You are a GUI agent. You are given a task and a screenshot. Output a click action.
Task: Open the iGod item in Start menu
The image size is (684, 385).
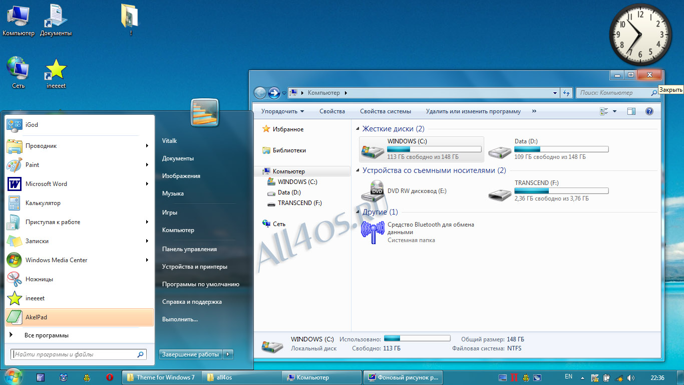pyautogui.click(x=79, y=125)
